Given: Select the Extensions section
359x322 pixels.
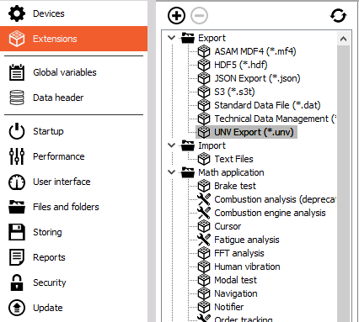Looking at the screenshot, I should (73, 39).
